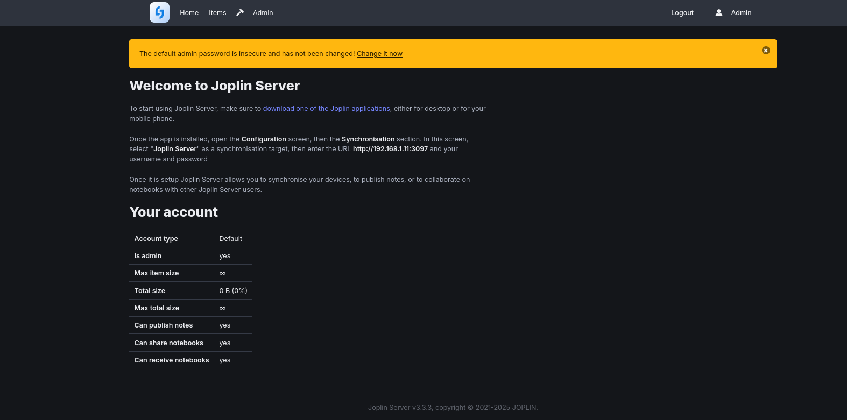Click the '0 B (0%)' total size value

click(x=234, y=291)
